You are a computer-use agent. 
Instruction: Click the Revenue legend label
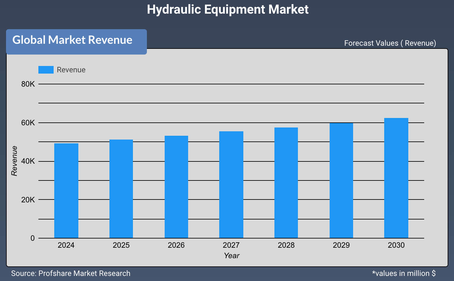click(71, 70)
